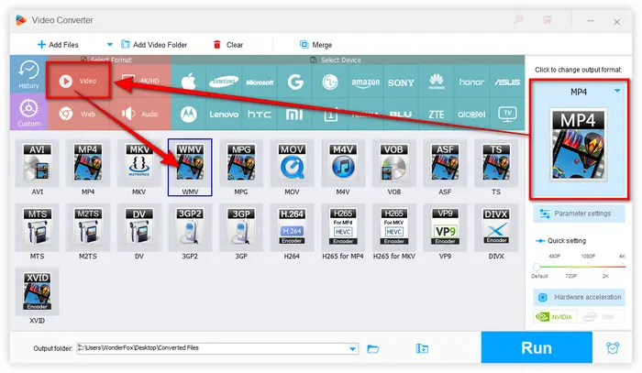Open Motorola device presets

[188, 115]
